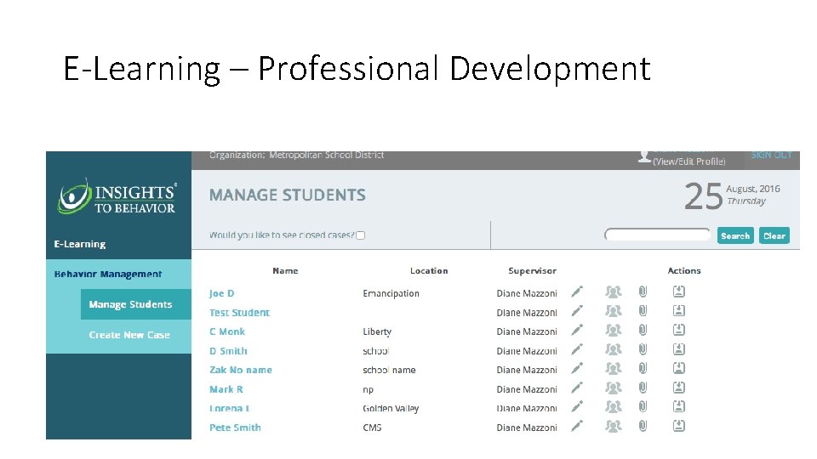Open team icon in Test Student row
817x459 pixels.
[x=614, y=311]
